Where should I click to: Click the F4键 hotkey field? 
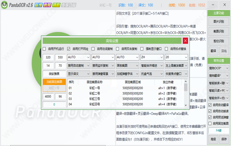[219, 131]
